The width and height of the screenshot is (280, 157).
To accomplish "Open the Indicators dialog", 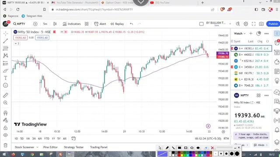I will click(x=72, y=24).
